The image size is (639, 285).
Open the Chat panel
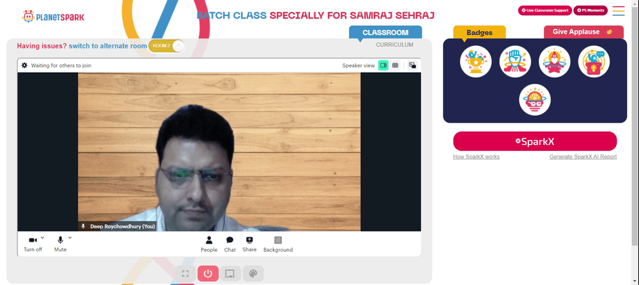coord(230,244)
